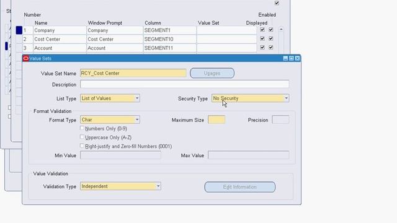Maximize the Value Sets window
The height and width of the screenshot is (223, 397).
click(x=292, y=58)
